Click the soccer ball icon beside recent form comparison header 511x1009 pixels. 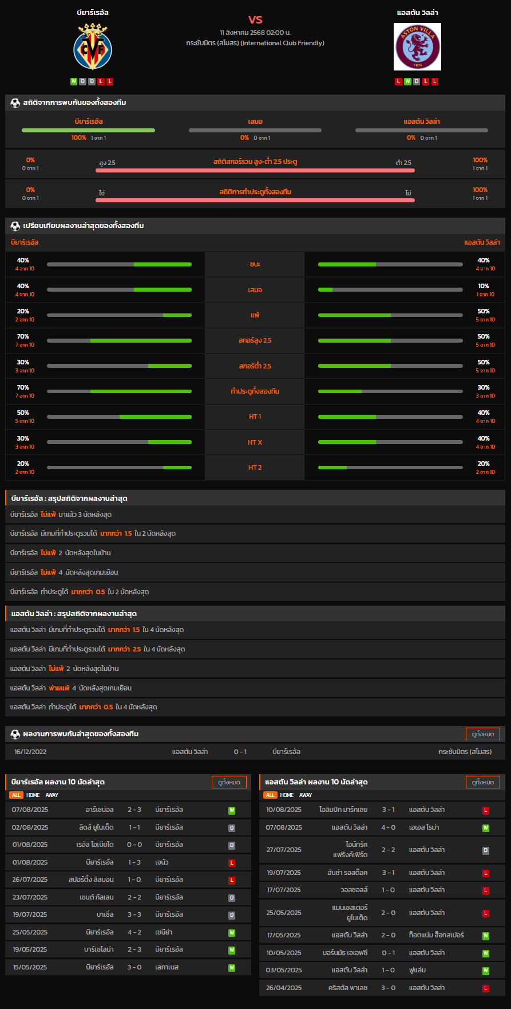pyautogui.click(x=15, y=226)
